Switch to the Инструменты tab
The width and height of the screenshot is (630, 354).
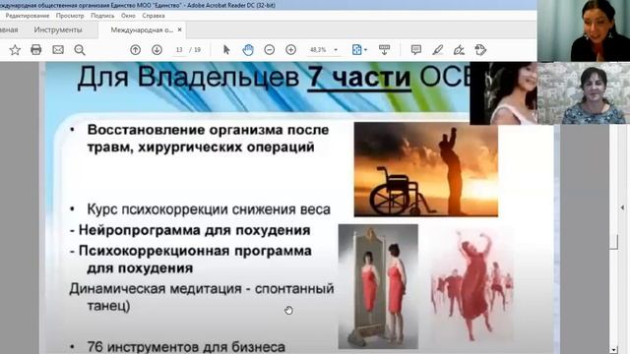(x=58, y=29)
